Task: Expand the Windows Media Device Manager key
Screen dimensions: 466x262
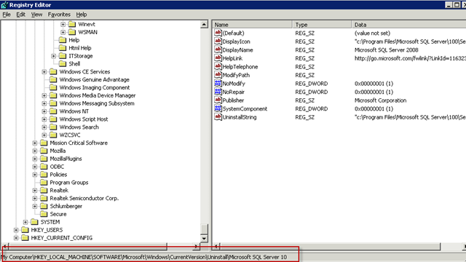Action: (x=44, y=95)
